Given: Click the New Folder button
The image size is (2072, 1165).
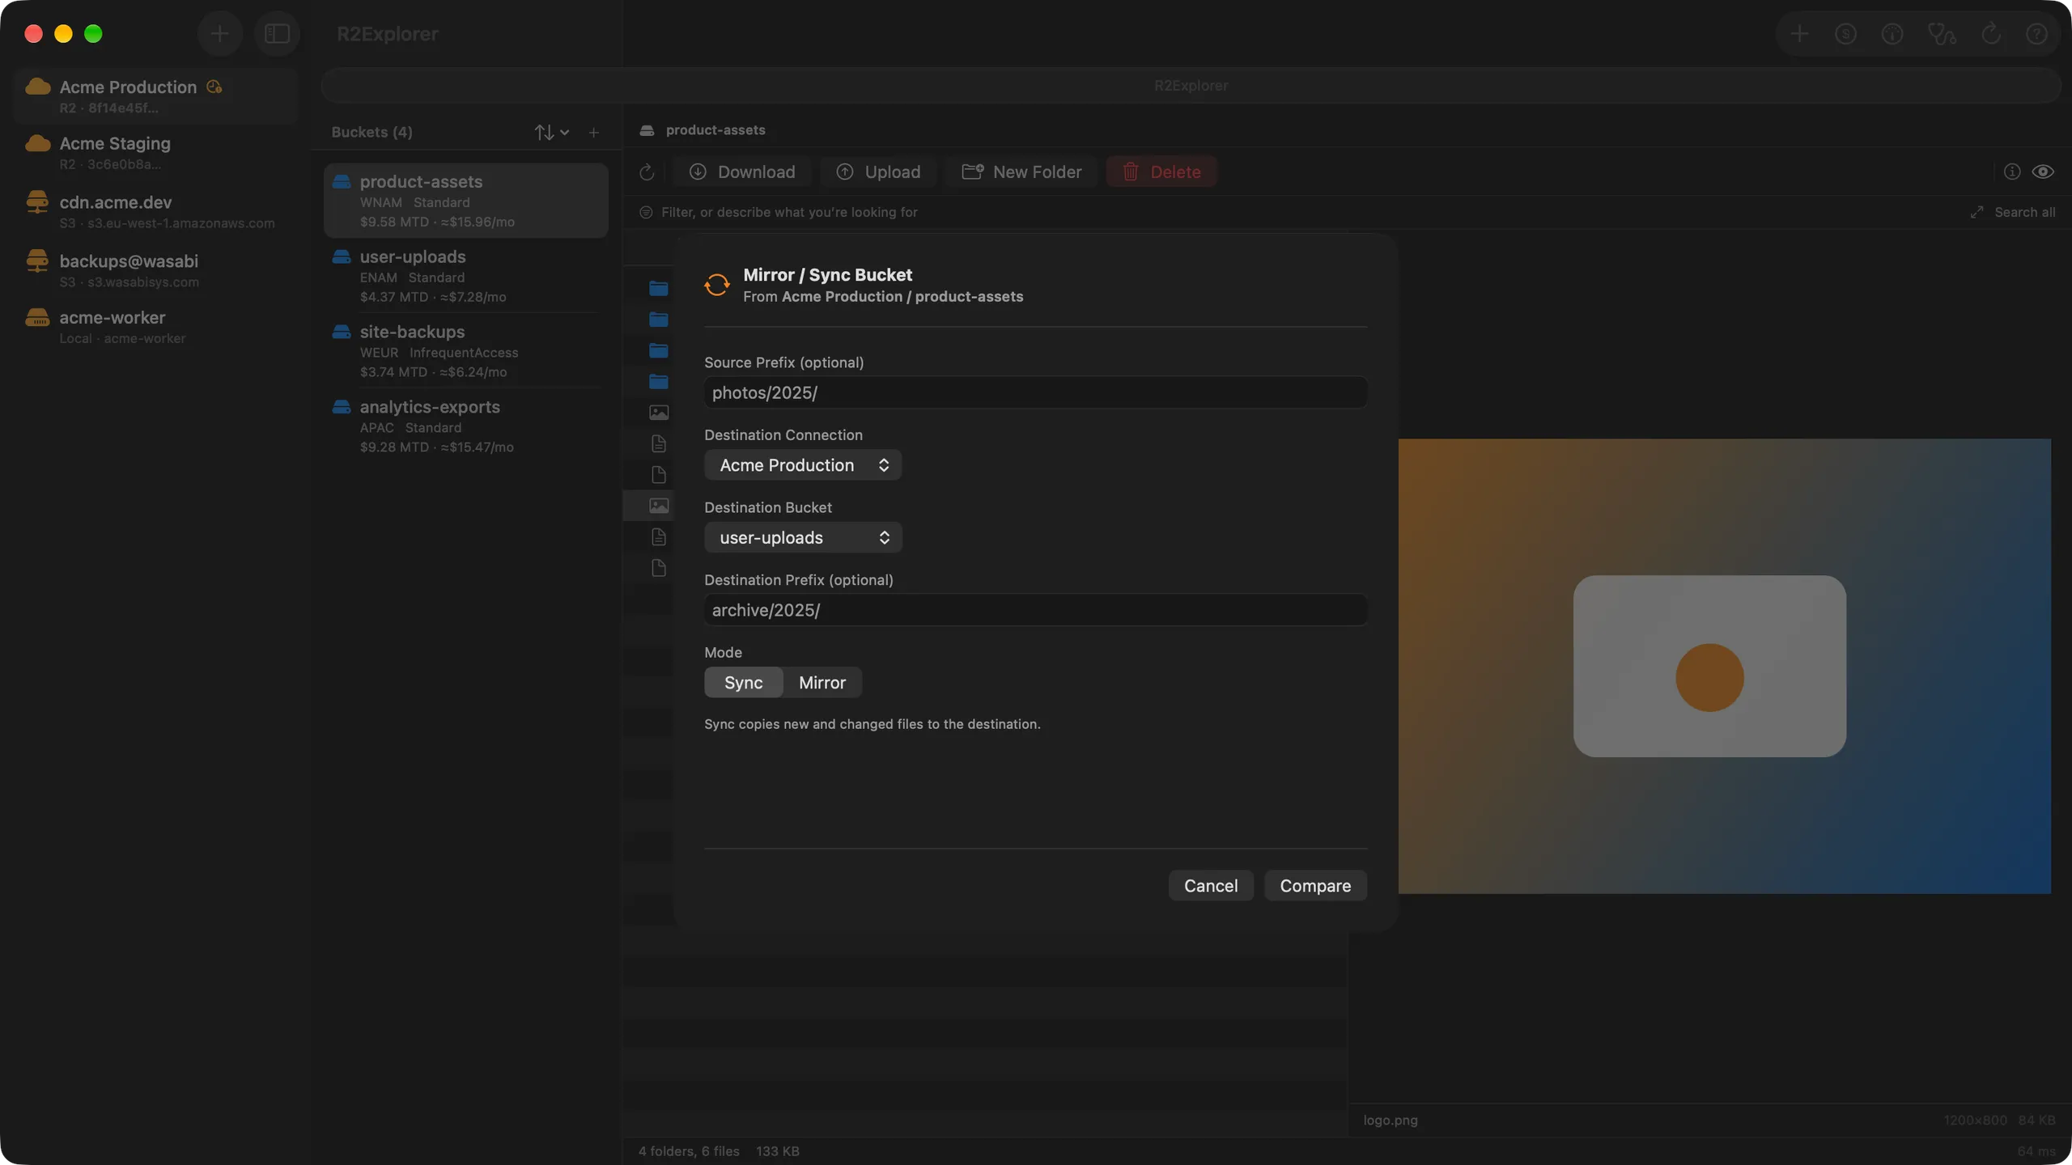Looking at the screenshot, I should click(1021, 172).
